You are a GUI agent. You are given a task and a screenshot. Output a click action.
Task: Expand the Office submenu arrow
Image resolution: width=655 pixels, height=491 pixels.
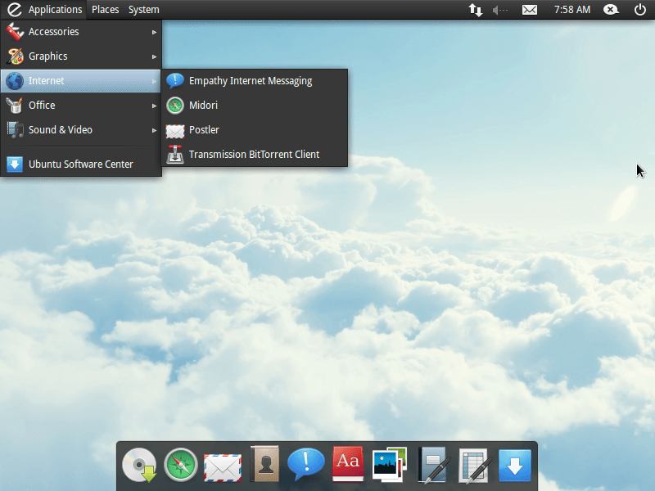pos(154,106)
